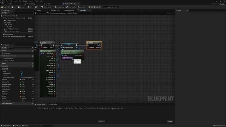Click the Find toolbar button
The width and height of the screenshot is (226, 127).
click(x=37, y=7)
